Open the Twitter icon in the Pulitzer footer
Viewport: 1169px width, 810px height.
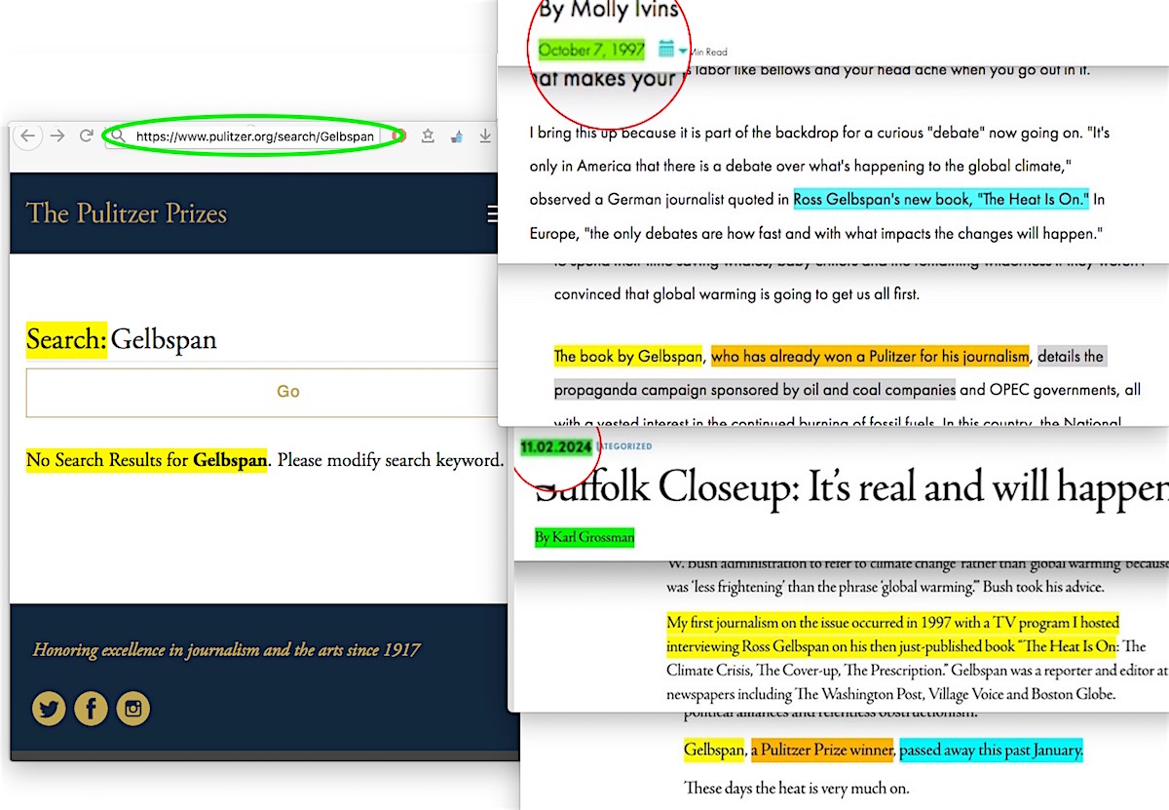(49, 709)
